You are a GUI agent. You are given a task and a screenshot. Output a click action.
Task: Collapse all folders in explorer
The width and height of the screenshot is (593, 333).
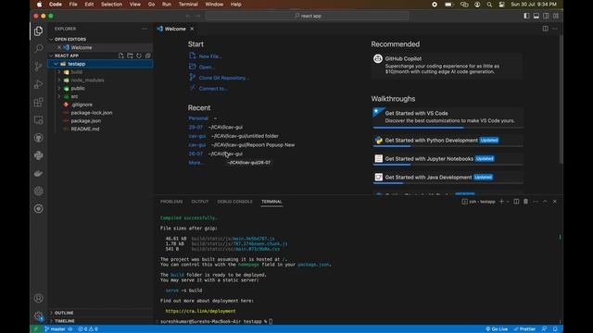click(148, 55)
